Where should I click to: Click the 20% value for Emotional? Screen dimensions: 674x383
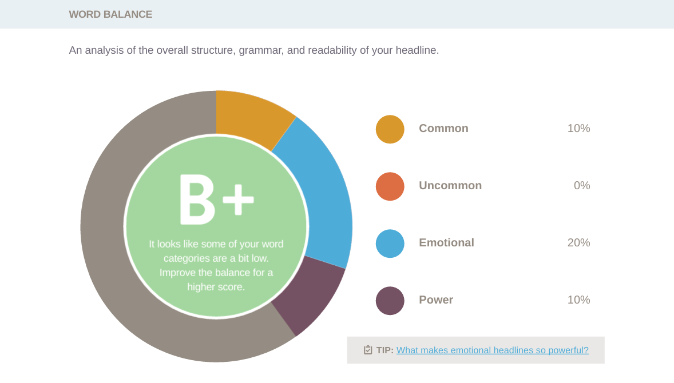(x=578, y=243)
